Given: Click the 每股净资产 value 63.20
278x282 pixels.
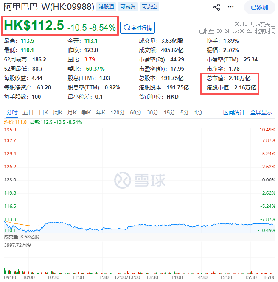Looking at the screenshot, I should click(44, 88).
